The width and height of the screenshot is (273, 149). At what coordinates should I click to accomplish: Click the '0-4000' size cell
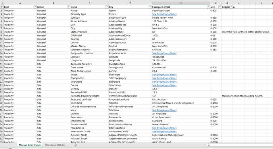pyautogui.click(x=216, y=103)
